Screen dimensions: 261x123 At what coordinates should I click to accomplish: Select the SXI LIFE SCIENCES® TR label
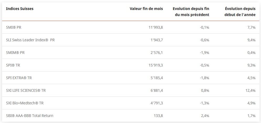coord(26,90)
